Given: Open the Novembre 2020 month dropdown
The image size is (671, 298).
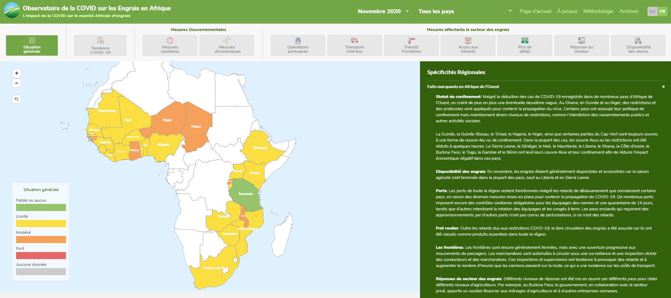Looking at the screenshot, I should point(383,11).
